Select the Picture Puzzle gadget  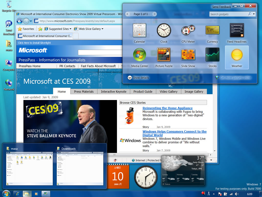coord(164,57)
